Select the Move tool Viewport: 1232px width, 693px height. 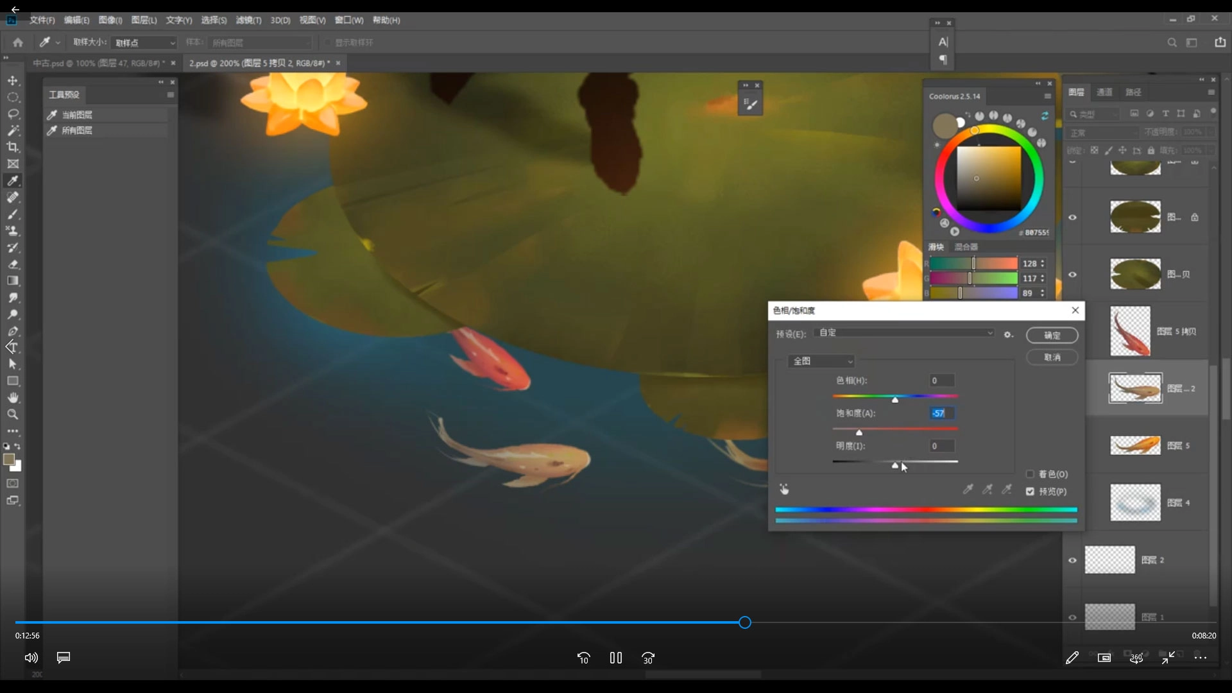[x=13, y=81]
